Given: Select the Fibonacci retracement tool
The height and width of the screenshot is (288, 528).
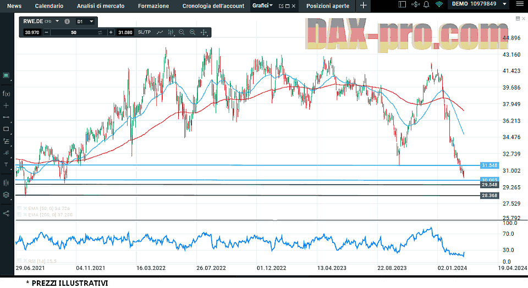Looking at the screenshot, I should click(x=6, y=141).
